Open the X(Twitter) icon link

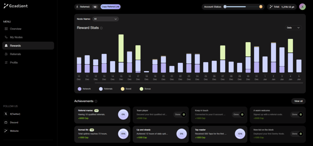[6, 114]
